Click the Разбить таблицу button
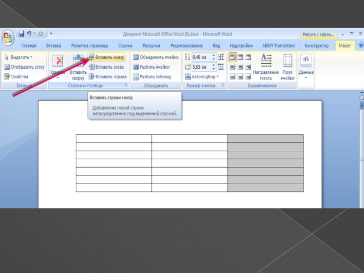Screen dimensions: 364x273 click(x=152, y=77)
